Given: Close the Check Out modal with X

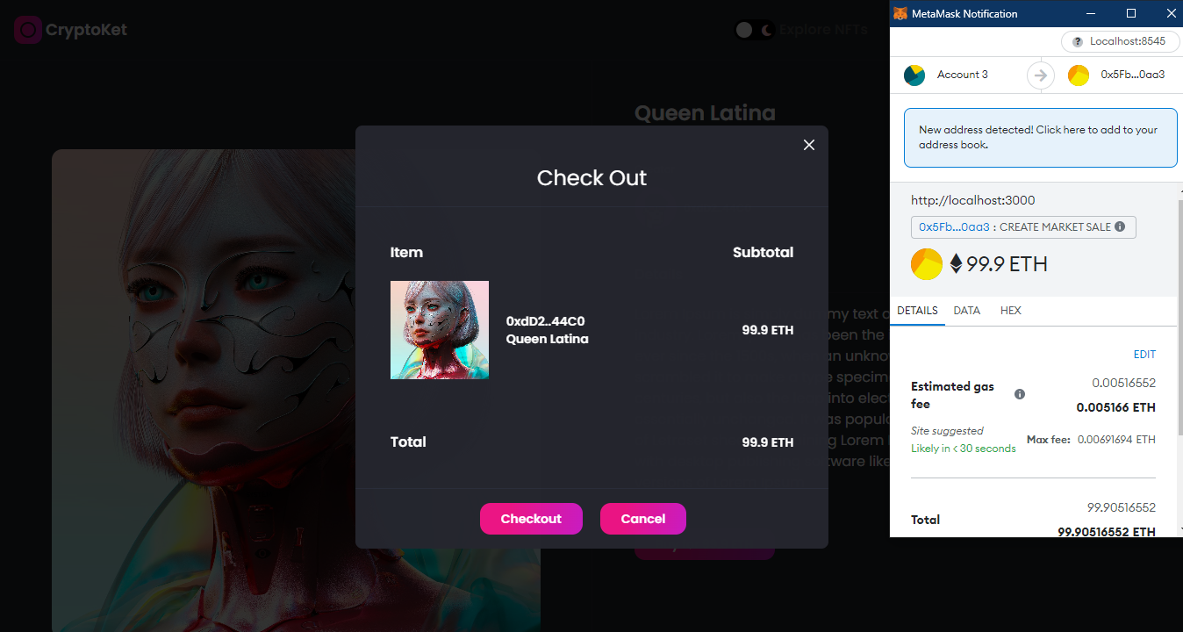Looking at the screenshot, I should (809, 145).
